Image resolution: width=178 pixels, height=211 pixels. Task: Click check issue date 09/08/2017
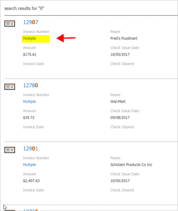coord(120,117)
